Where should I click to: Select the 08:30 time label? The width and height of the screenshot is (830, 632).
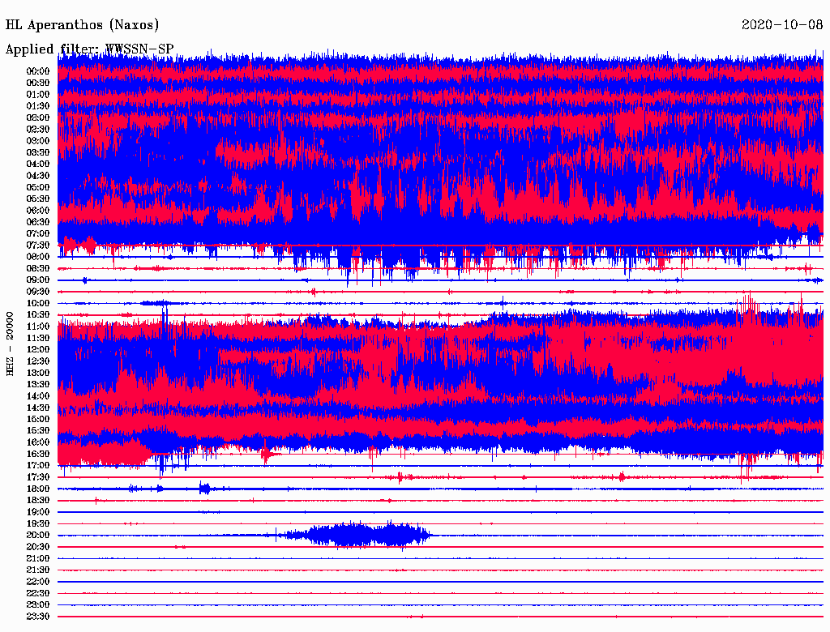tap(38, 268)
